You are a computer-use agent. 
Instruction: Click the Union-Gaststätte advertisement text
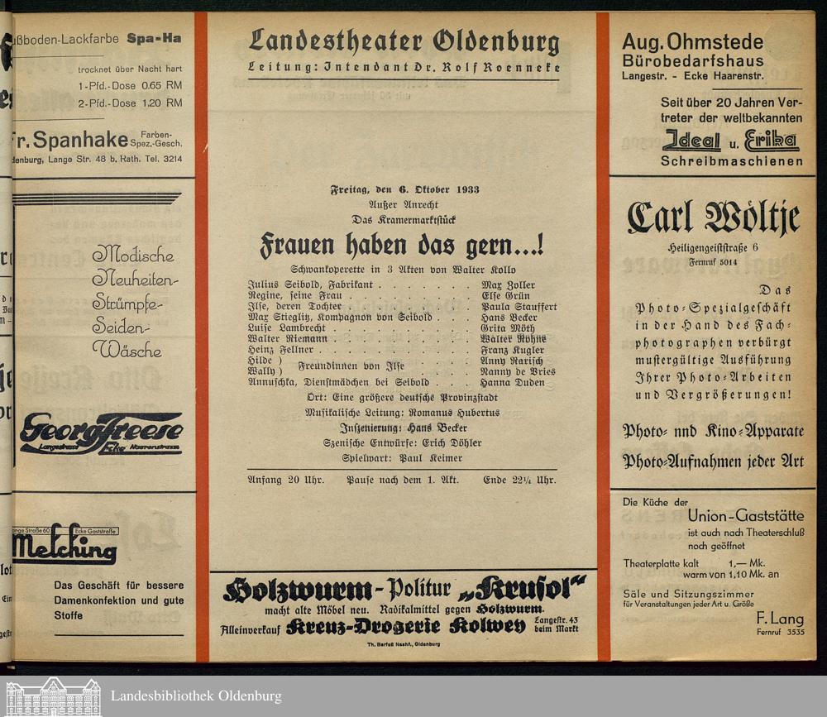(x=750, y=516)
